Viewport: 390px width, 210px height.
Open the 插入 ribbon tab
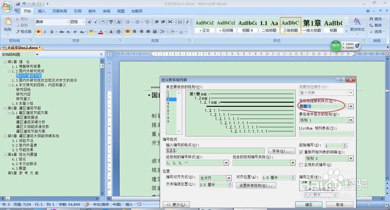(42, 11)
